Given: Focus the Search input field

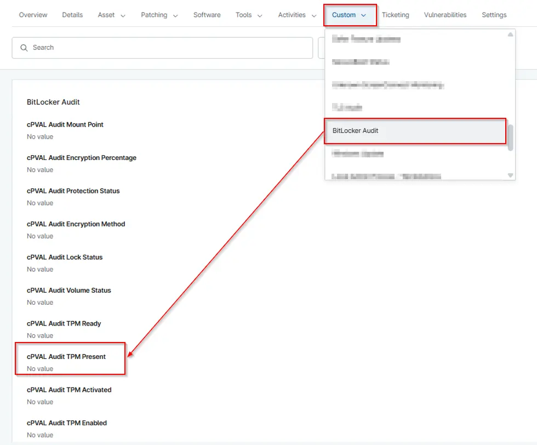Looking at the screenshot, I should [162, 48].
